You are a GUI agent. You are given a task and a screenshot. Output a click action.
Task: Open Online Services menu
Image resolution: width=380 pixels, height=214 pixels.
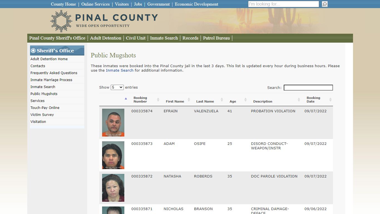95,4
